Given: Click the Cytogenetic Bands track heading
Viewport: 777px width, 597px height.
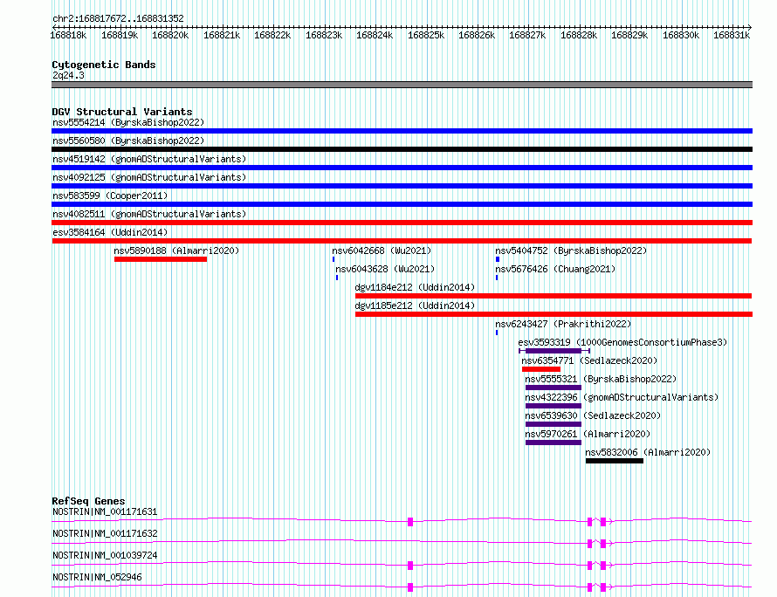Looking at the screenshot, I should (104, 65).
